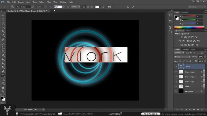Select the Move tool

click(x=3, y=15)
